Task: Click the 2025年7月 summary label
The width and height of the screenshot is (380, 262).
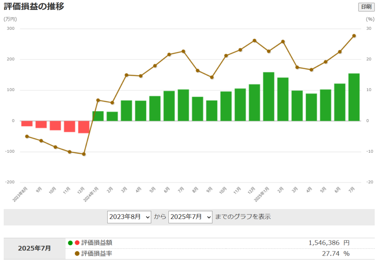Action: 35,248
